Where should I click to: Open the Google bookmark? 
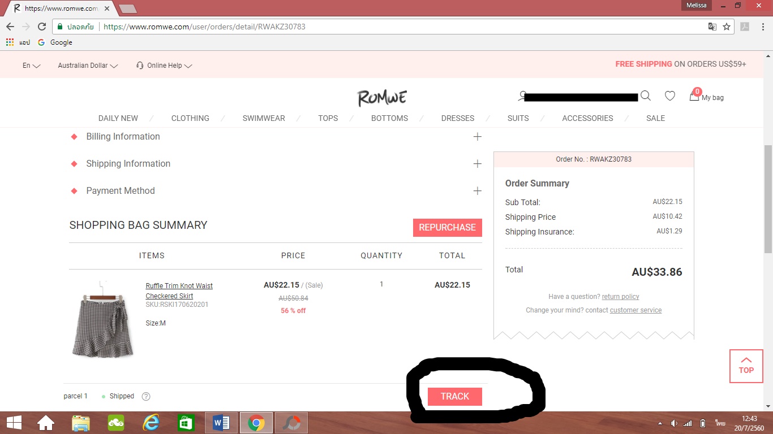coord(55,42)
